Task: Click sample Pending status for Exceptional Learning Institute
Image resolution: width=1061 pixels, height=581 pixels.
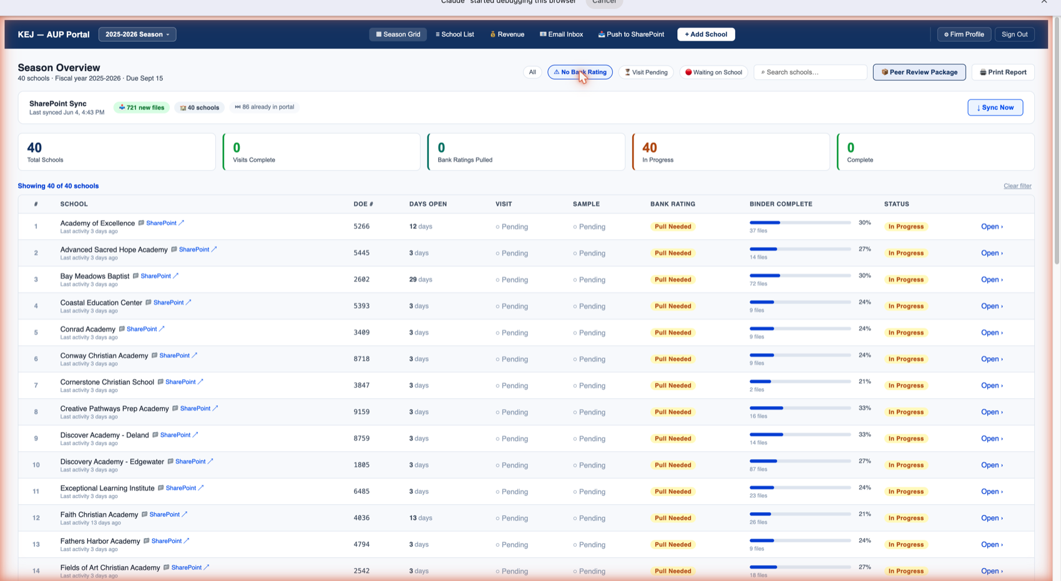Action: click(589, 492)
